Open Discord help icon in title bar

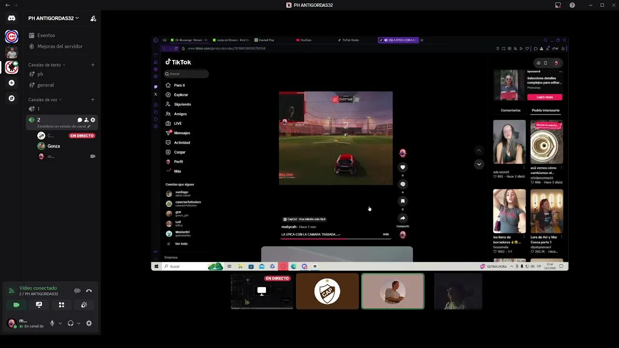[573, 5]
